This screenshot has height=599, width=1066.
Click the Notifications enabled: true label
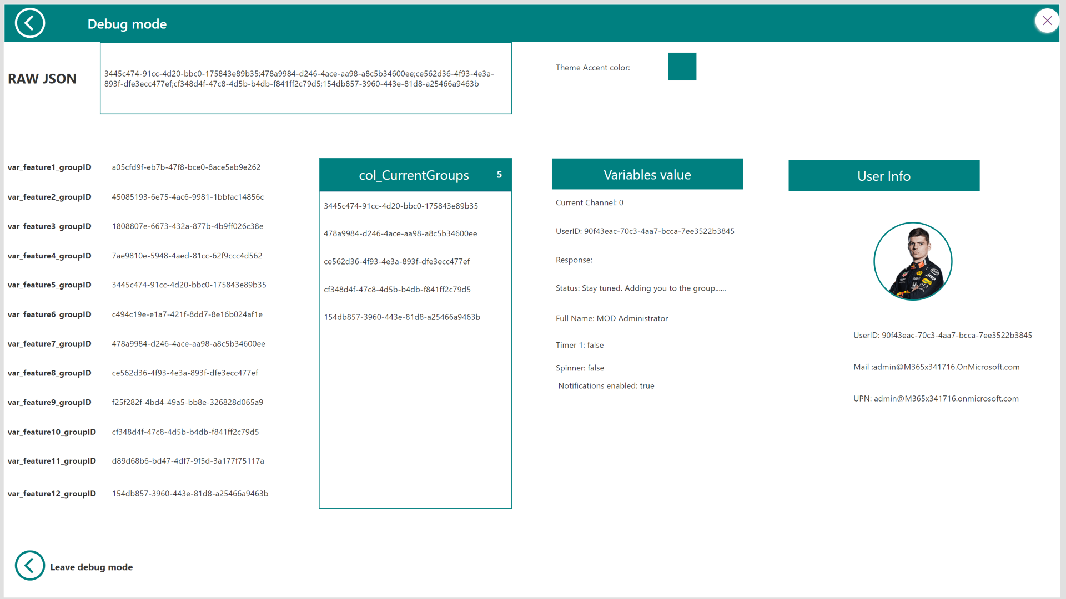(x=606, y=386)
